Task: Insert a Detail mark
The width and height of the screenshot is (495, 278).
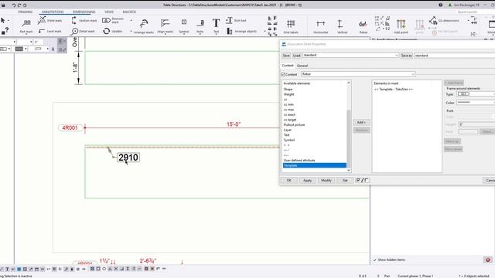Action: click(83, 31)
